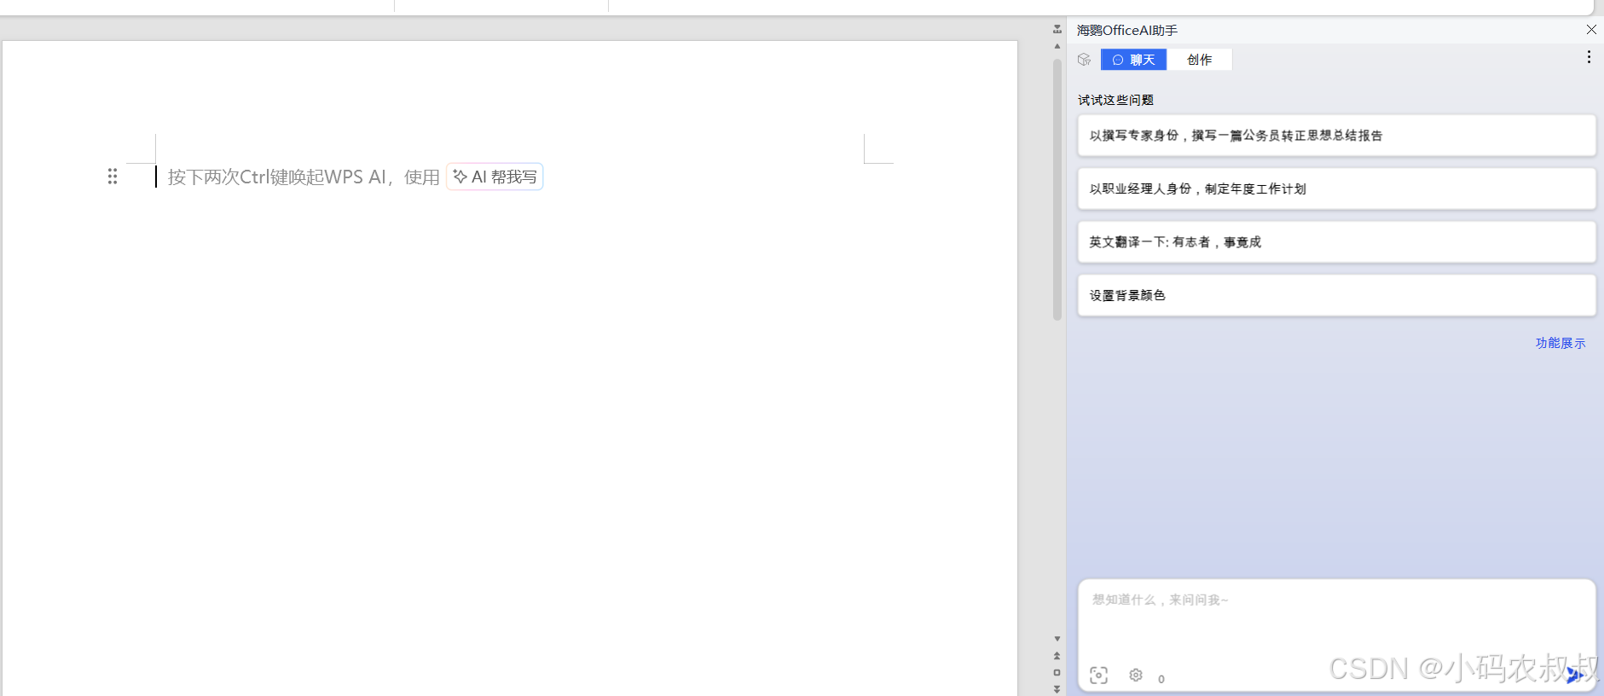Screen dimensions: 1604x696
Task: Click the 试试这些问题 heading text
Action: [1115, 100]
